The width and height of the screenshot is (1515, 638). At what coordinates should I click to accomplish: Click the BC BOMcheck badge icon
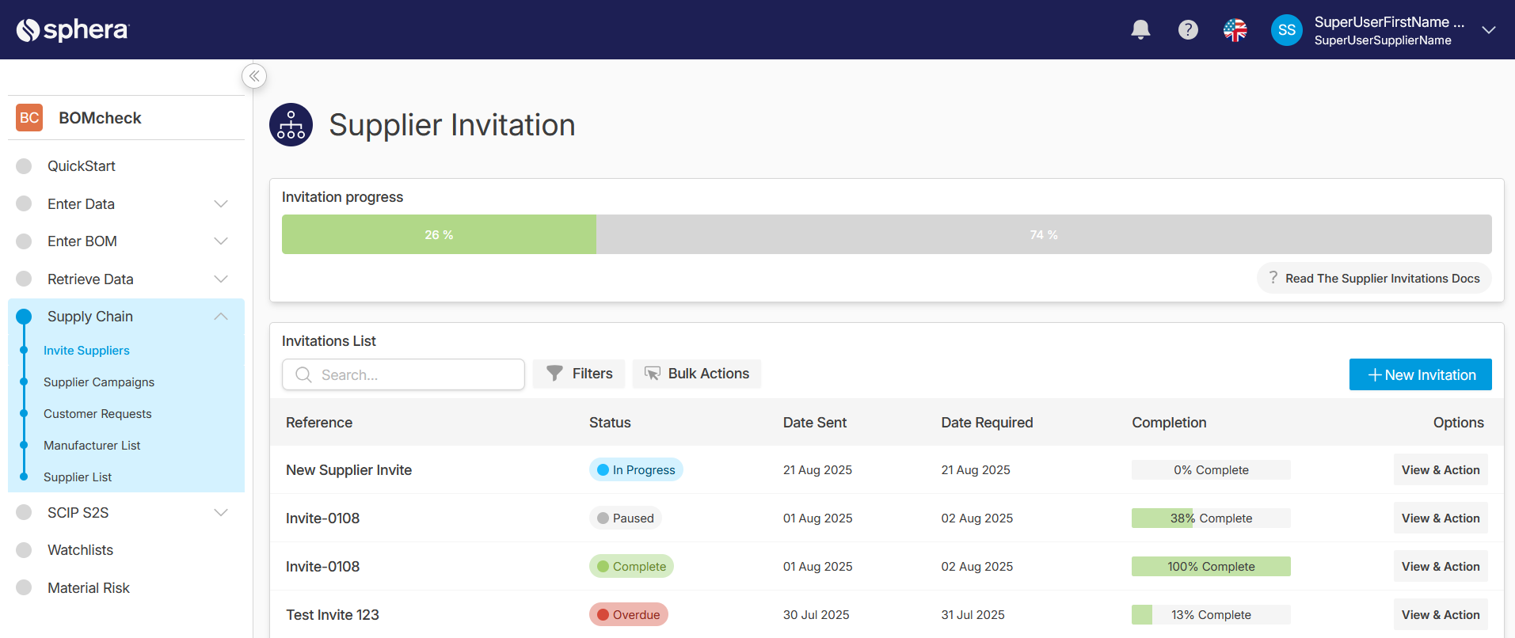point(29,118)
